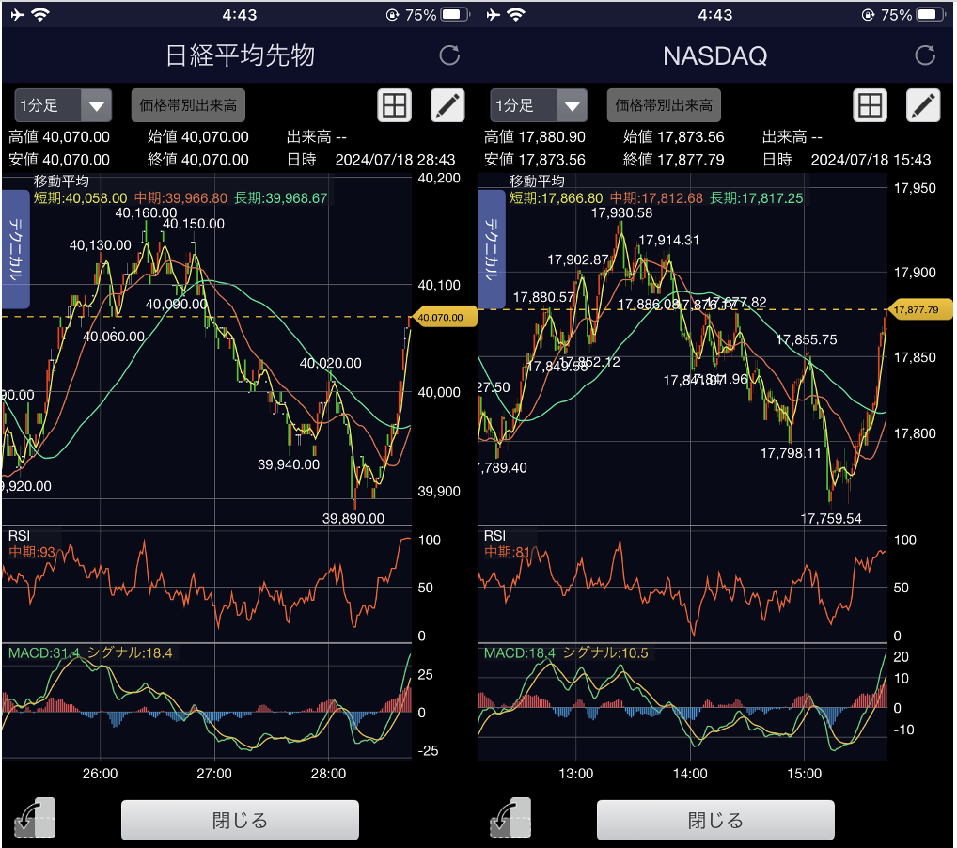Screen dimensions: 957x848
Task: Tap pencil draw tool in NASDAQ panel
Action: 923,105
